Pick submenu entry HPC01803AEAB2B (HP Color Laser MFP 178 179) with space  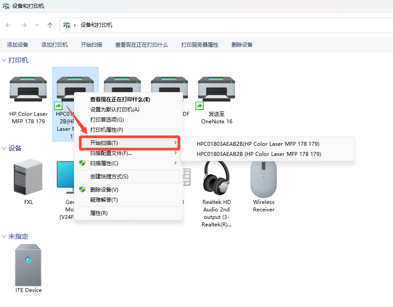click(x=268, y=154)
